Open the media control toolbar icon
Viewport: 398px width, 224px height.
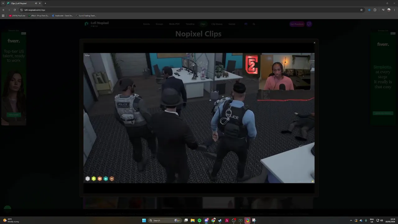tap(383, 10)
